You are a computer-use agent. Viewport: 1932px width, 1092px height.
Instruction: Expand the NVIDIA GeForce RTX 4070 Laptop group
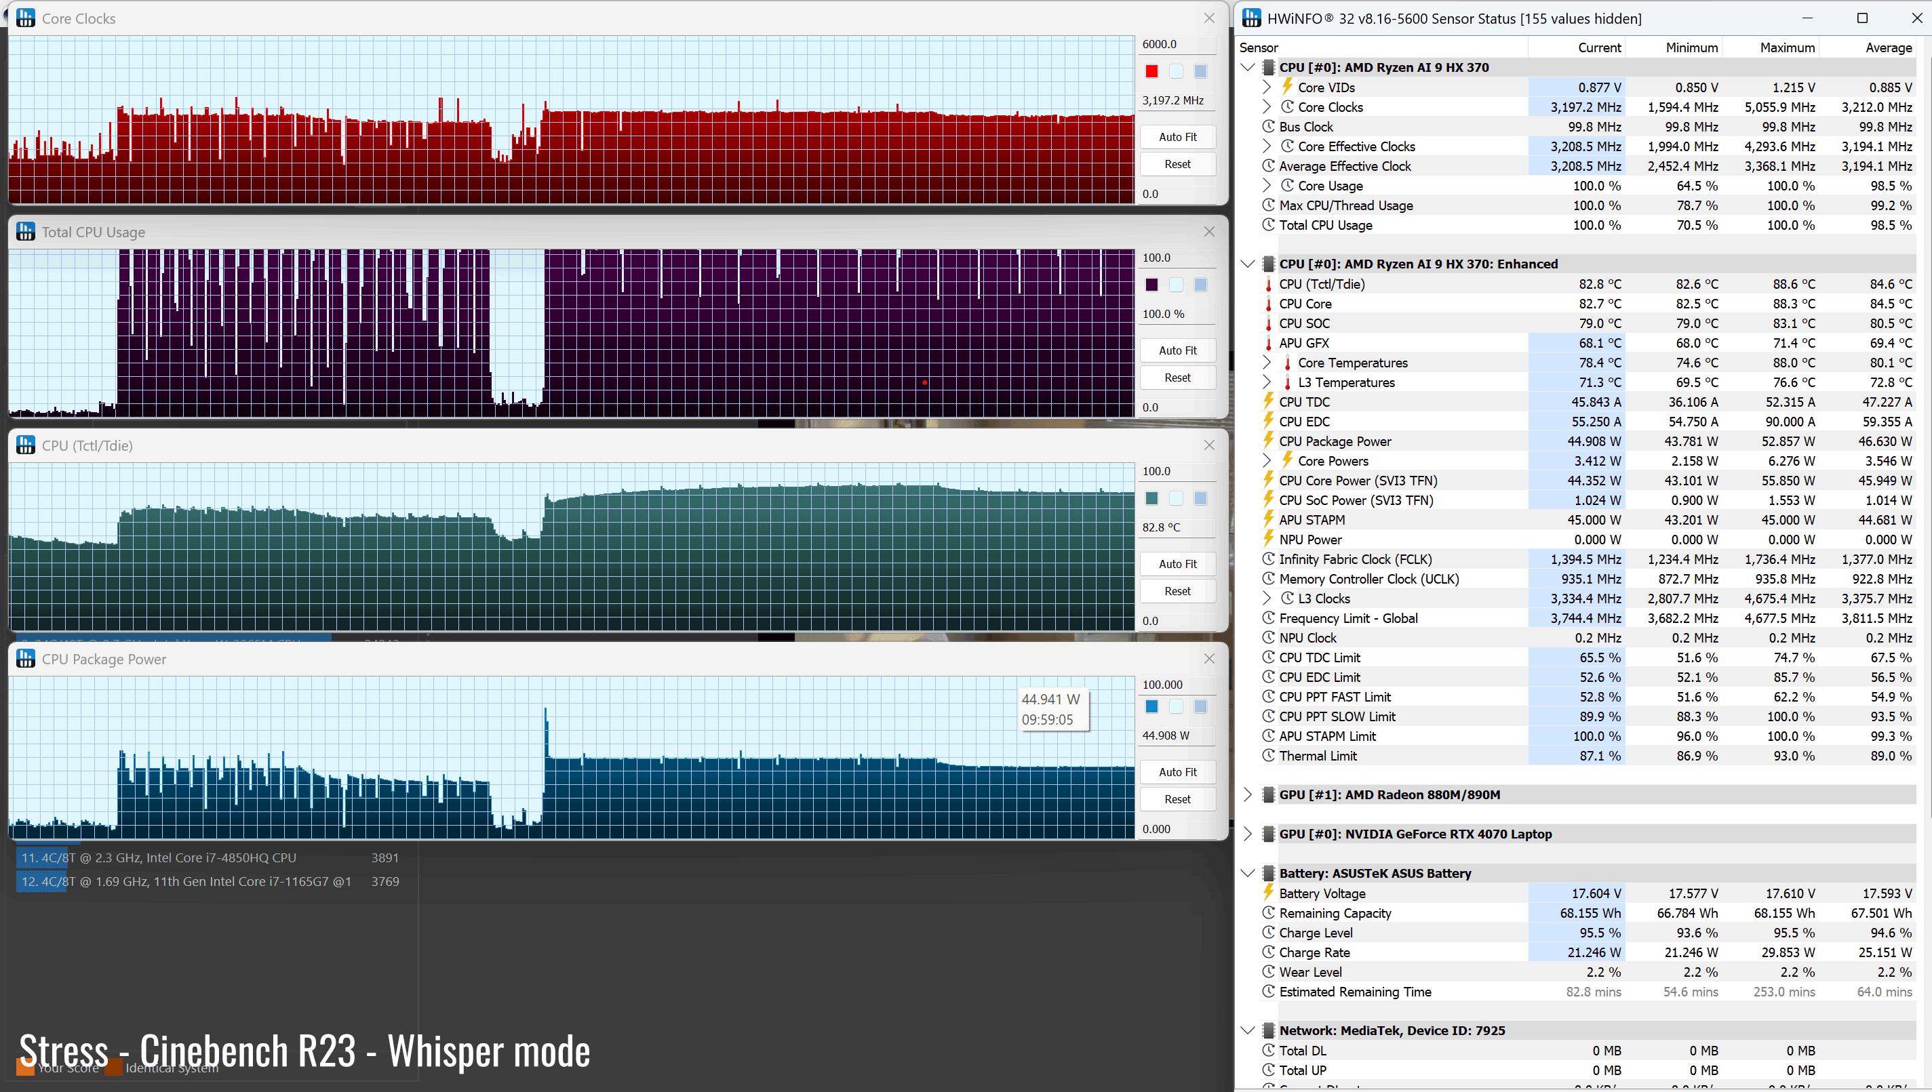(x=1248, y=834)
